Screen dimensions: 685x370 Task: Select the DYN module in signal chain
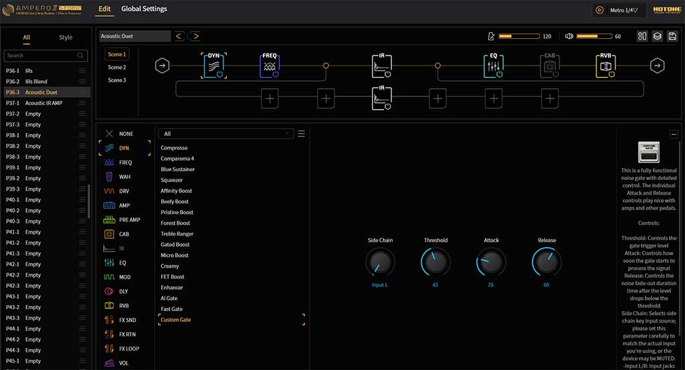pyautogui.click(x=213, y=66)
